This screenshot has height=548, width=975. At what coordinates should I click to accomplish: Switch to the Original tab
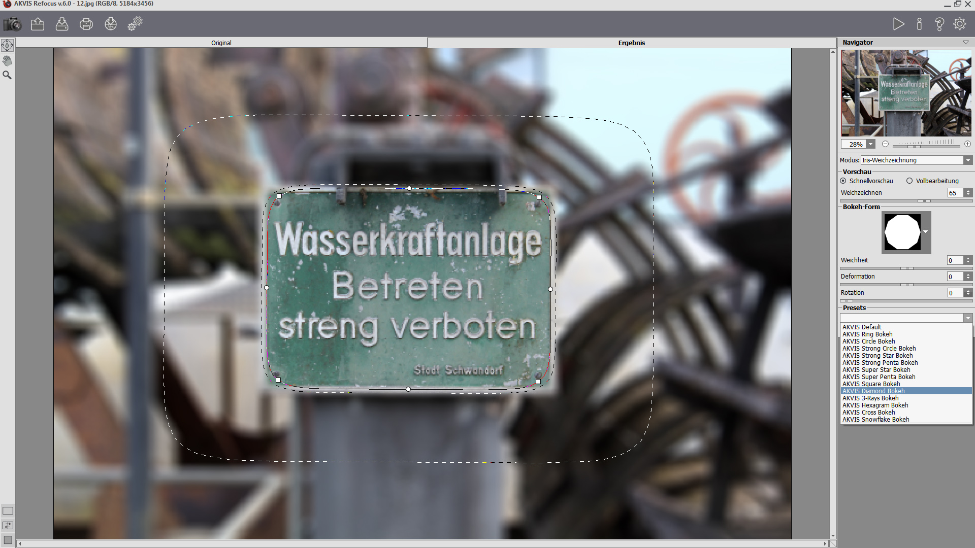click(x=221, y=43)
